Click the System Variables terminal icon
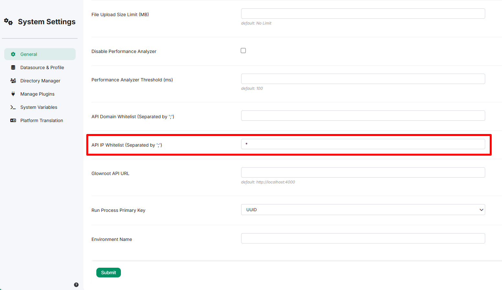The image size is (502, 290). pyautogui.click(x=13, y=107)
